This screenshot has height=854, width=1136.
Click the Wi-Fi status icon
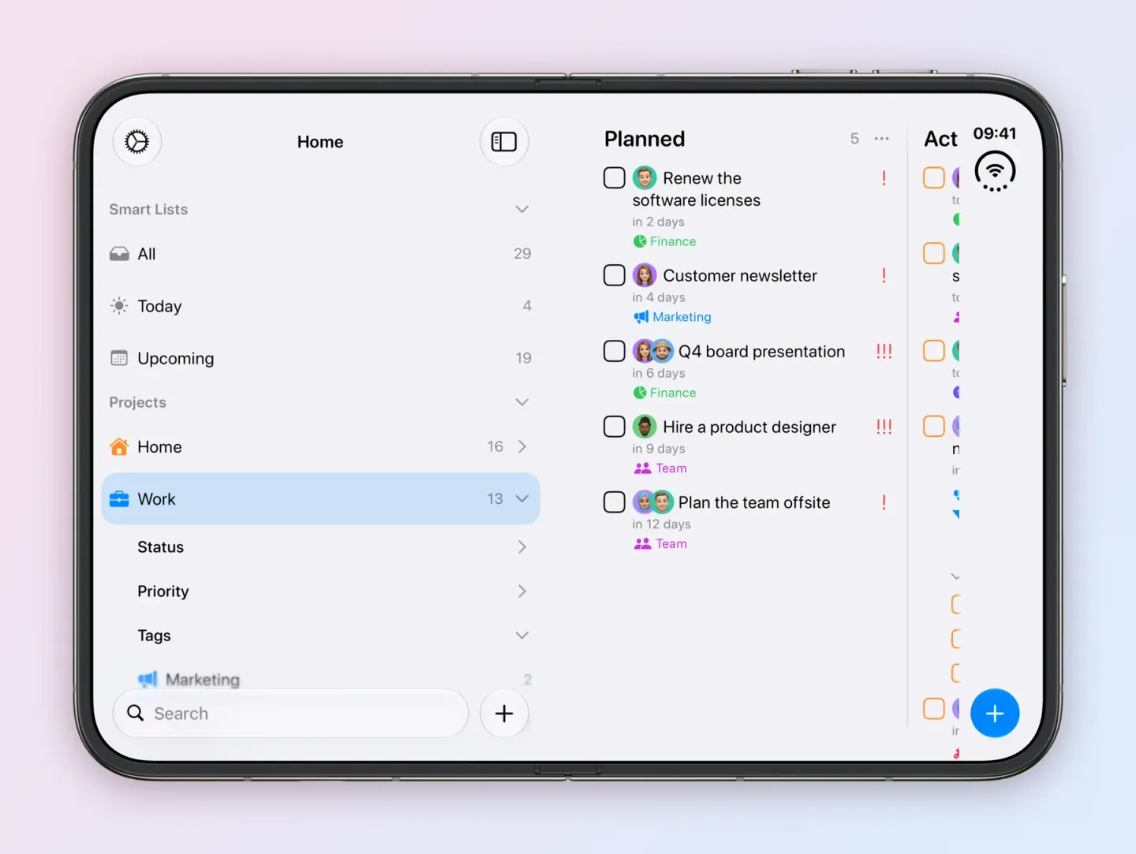[x=995, y=171]
